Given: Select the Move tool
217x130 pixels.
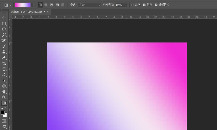Looking at the screenshot, I should coord(4,18).
